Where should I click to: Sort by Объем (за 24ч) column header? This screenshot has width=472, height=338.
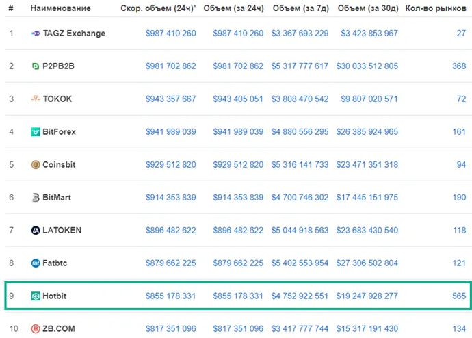point(233,8)
